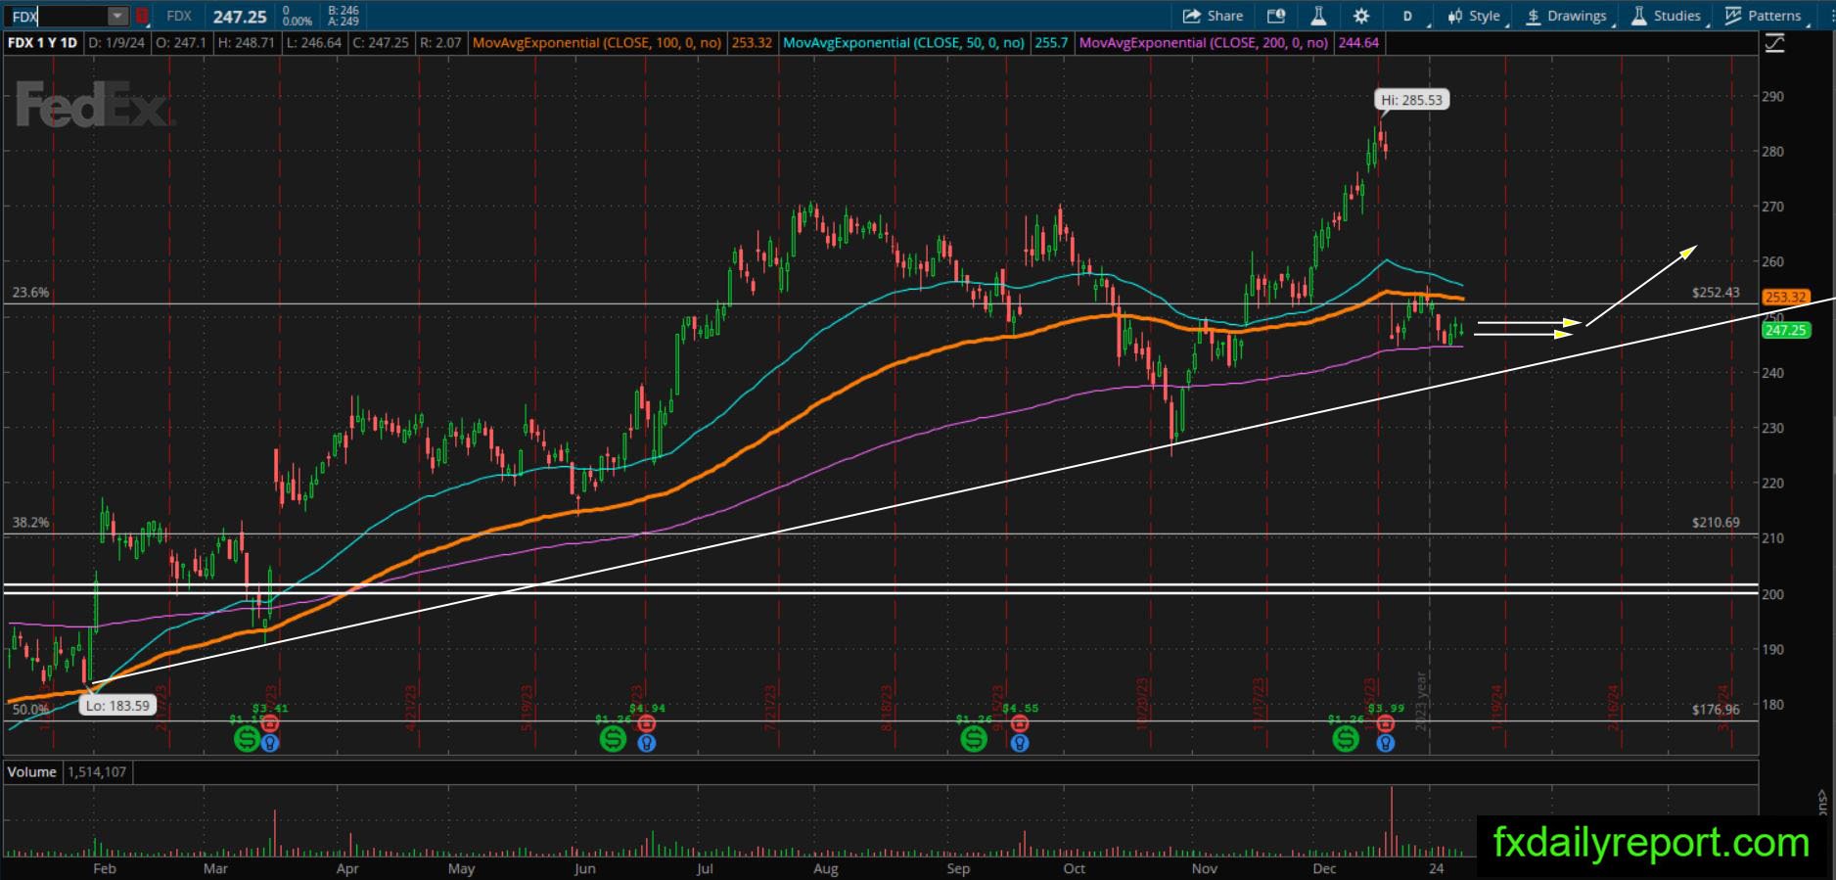1836x880 pixels.
Task: Click the March dividend icon on the chart
Action: coord(246,739)
